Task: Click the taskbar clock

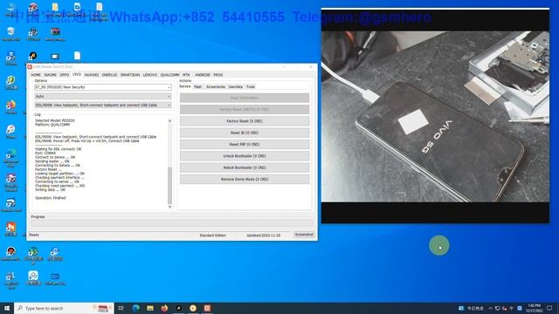Action: point(534,308)
